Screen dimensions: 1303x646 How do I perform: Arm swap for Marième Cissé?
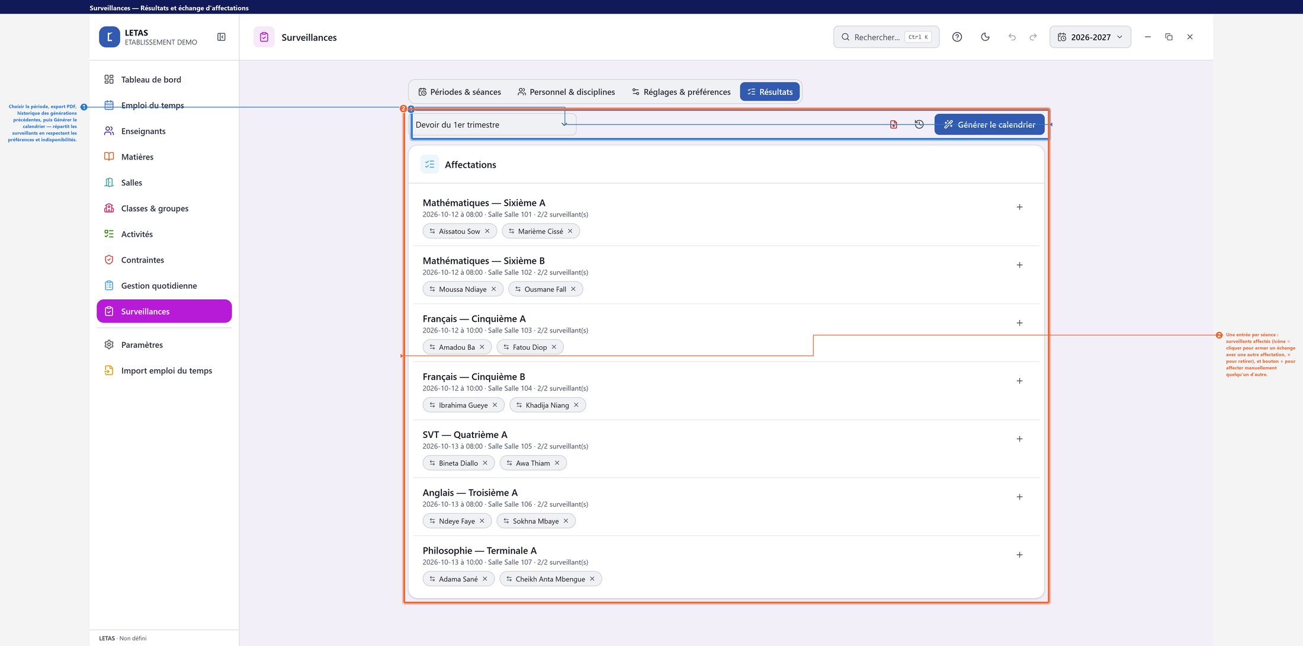[512, 231]
